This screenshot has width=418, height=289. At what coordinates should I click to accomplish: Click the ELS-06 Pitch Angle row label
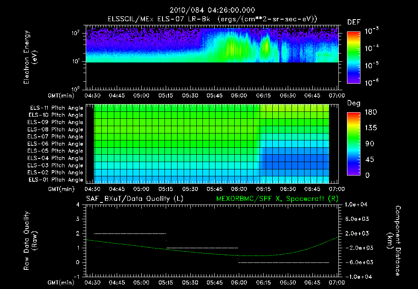pos(56,144)
